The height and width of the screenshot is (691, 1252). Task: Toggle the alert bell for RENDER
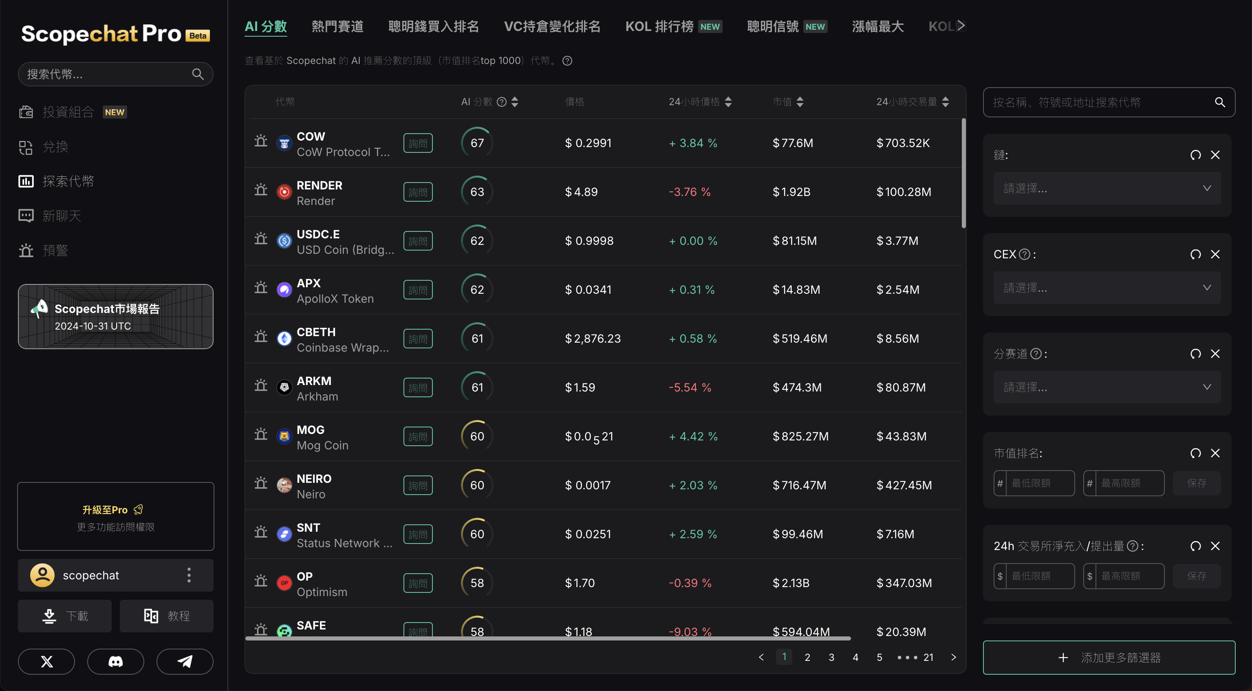261,190
